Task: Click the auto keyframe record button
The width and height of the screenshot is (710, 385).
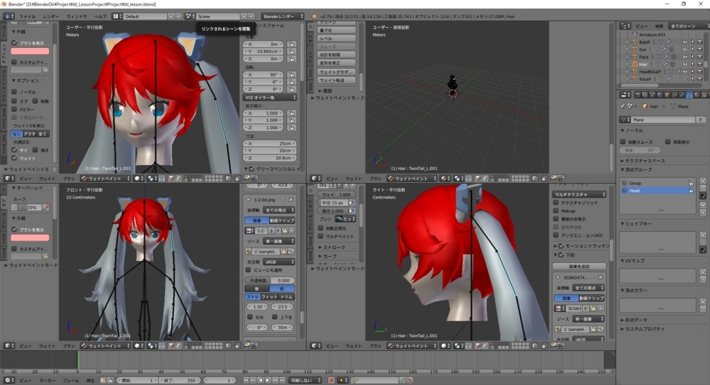Action: tap(331, 380)
